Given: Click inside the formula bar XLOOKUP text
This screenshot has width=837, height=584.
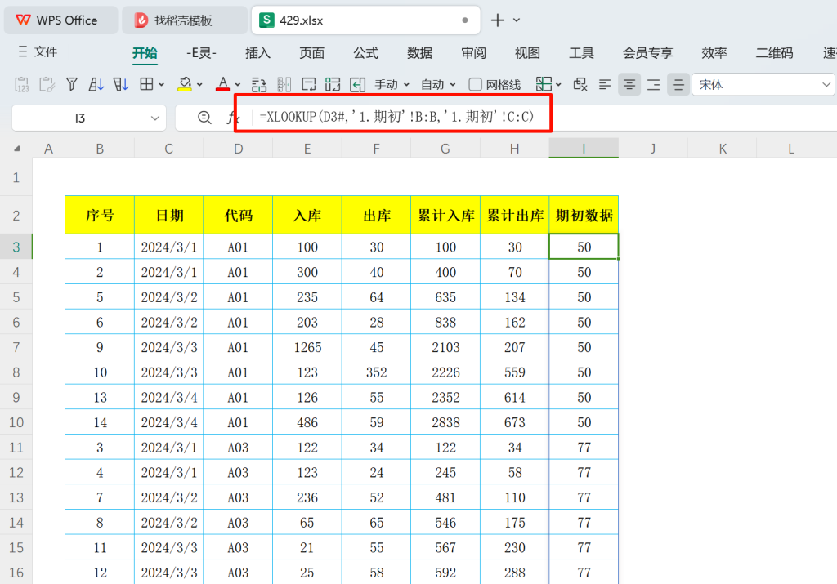Looking at the screenshot, I should tap(396, 116).
